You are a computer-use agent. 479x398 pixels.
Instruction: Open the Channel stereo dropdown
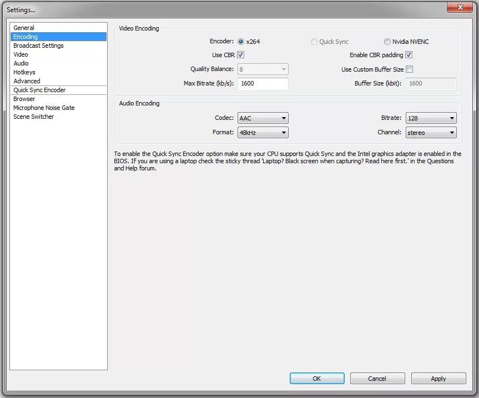[431, 133]
